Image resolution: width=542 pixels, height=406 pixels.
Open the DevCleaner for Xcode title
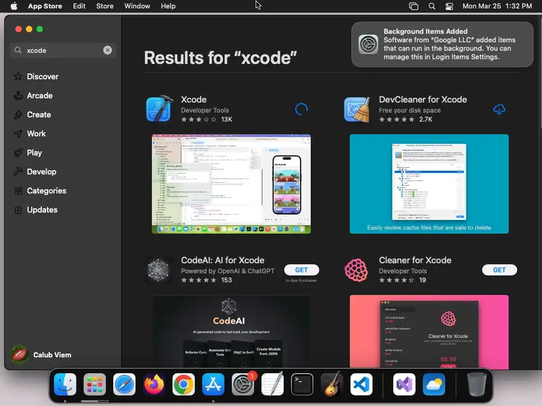point(423,99)
